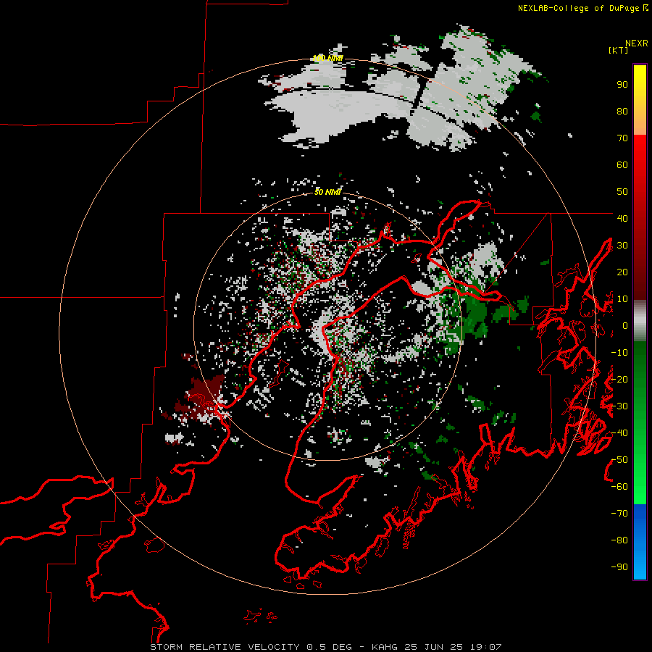Click the 0 value on velocity scale
The width and height of the screenshot is (652, 652).
click(x=625, y=326)
